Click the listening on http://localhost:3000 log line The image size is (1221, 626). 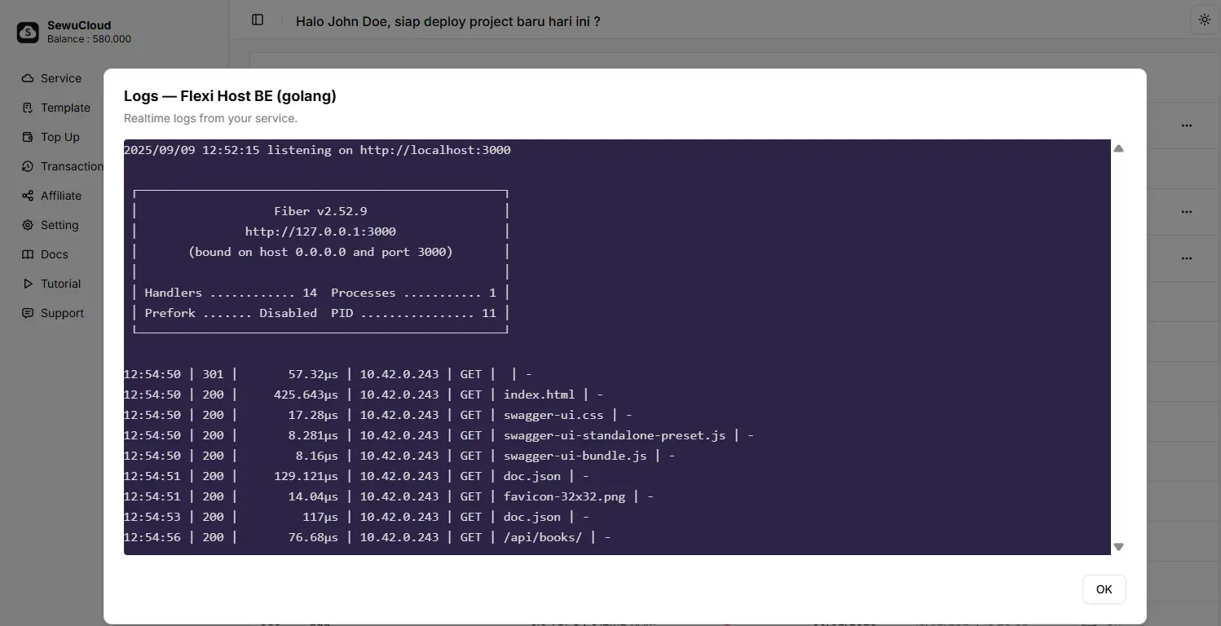(x=317, y=150)
